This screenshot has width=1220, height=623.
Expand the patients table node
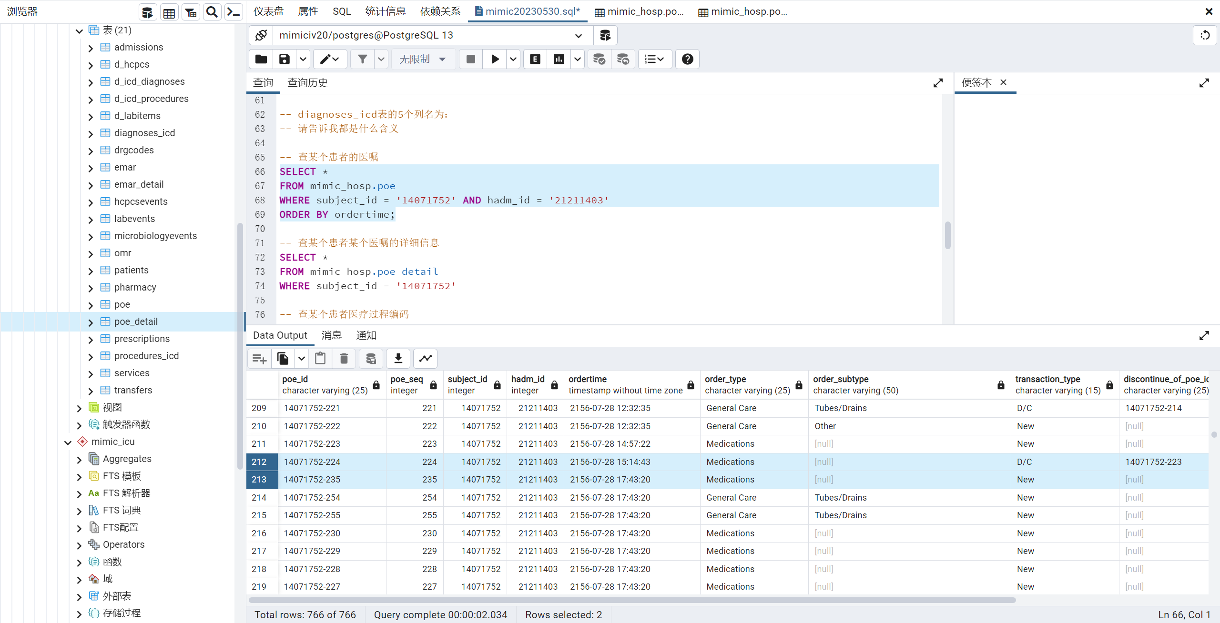91,271
